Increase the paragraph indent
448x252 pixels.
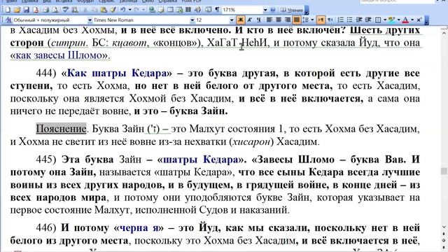[x=368, y=20]
